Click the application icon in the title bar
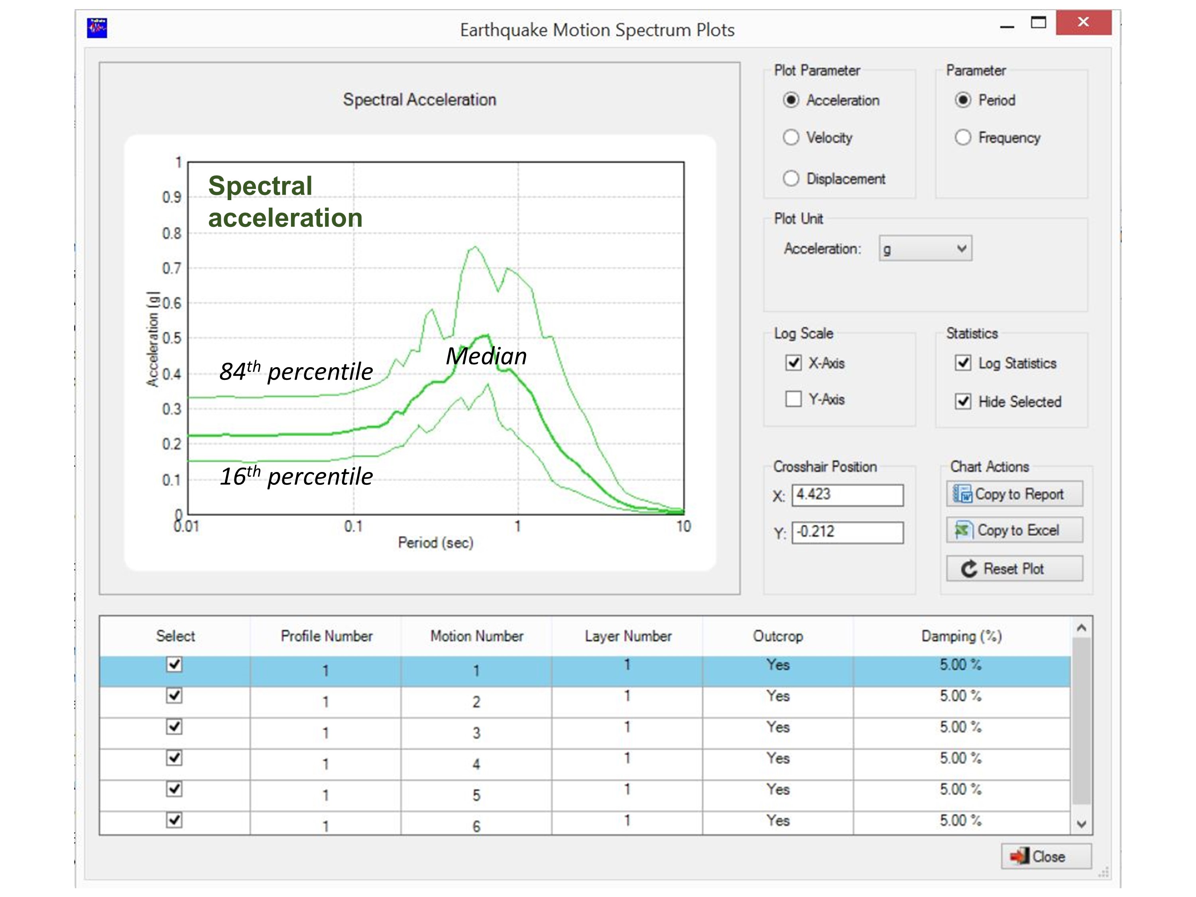 click(x=97, y=28)
